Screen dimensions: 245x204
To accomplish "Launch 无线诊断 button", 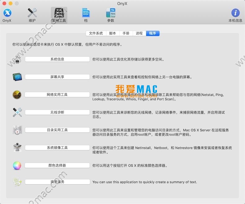I will 57,112.
